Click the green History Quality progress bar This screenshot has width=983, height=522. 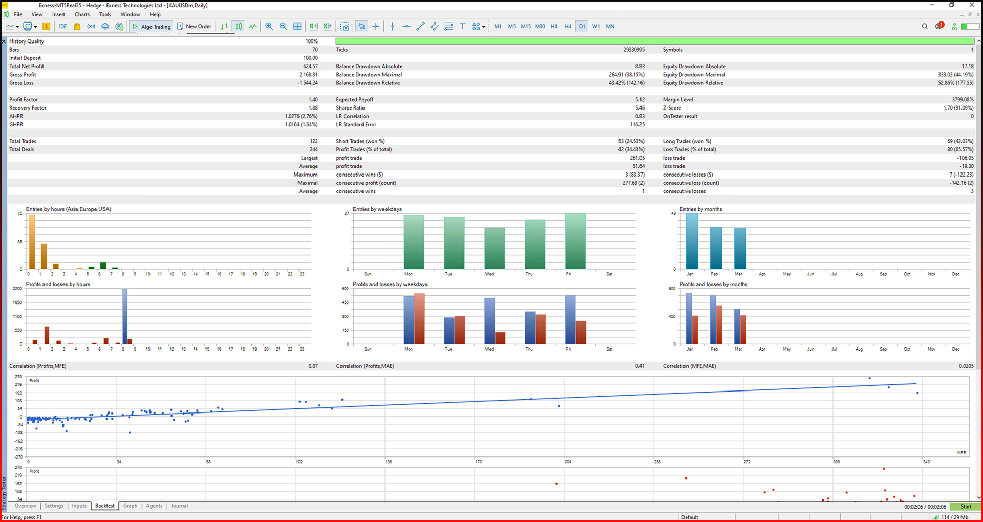[x=654, y=41]
